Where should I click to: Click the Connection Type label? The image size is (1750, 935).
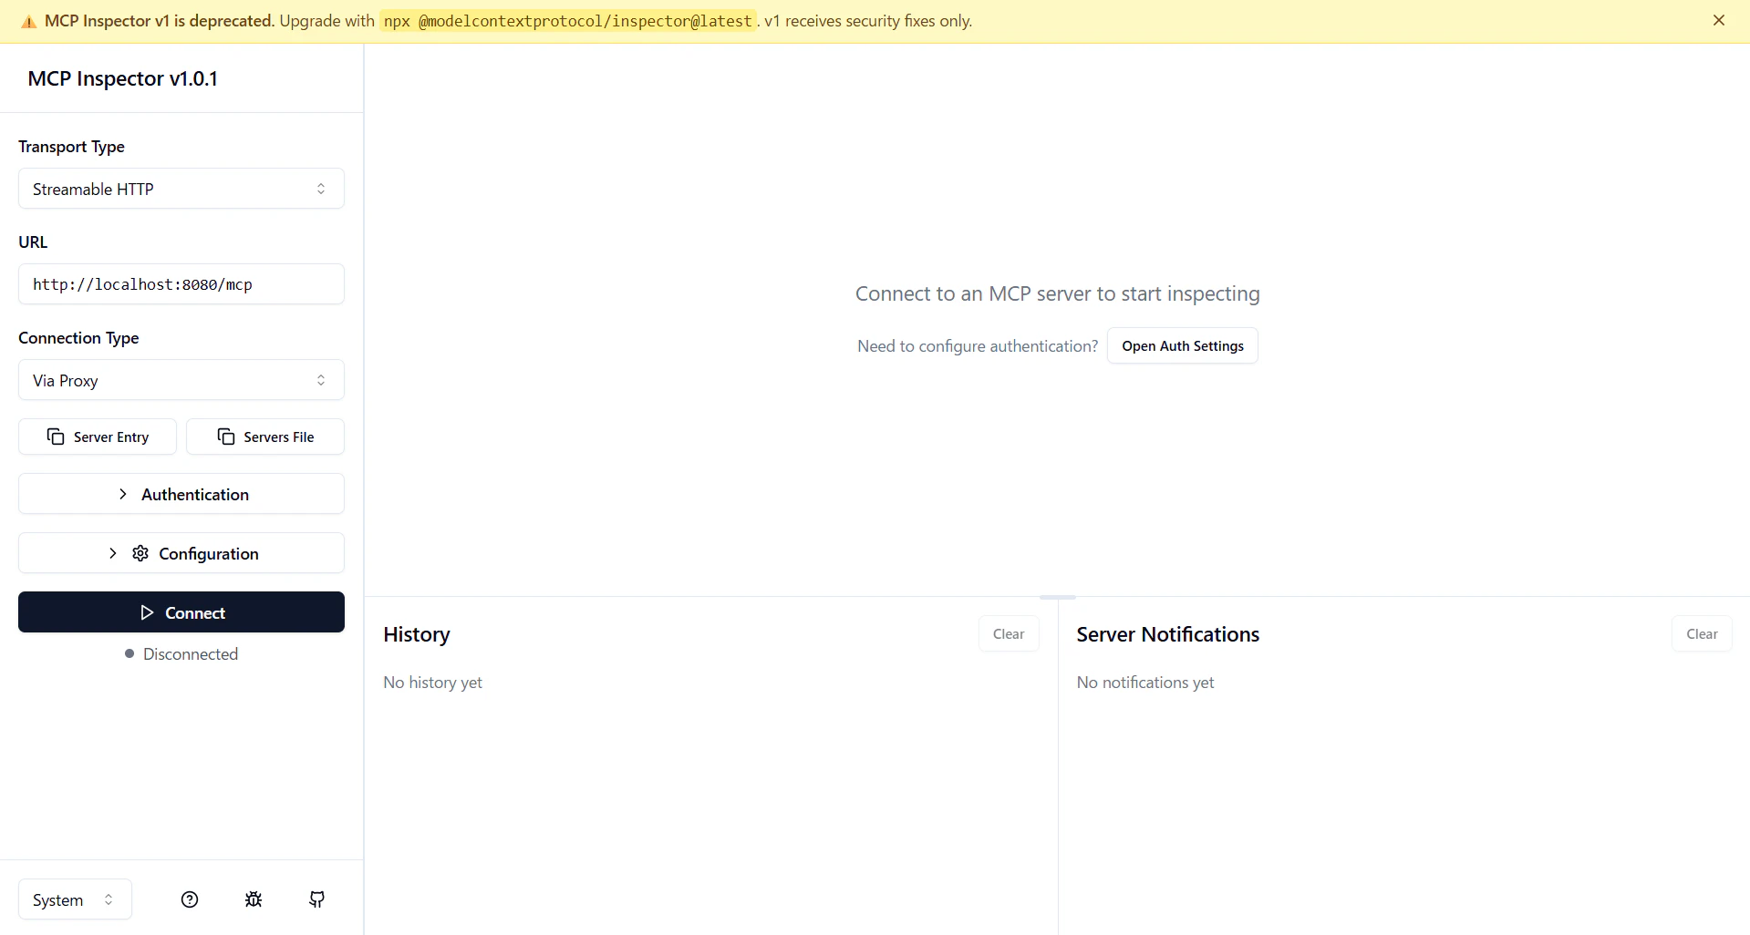(x=78, y=338)
